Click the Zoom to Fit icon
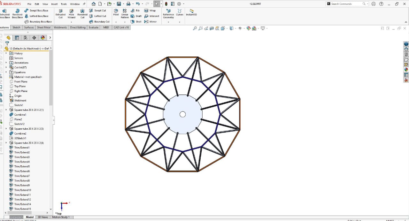 click(x=195, y=28)
